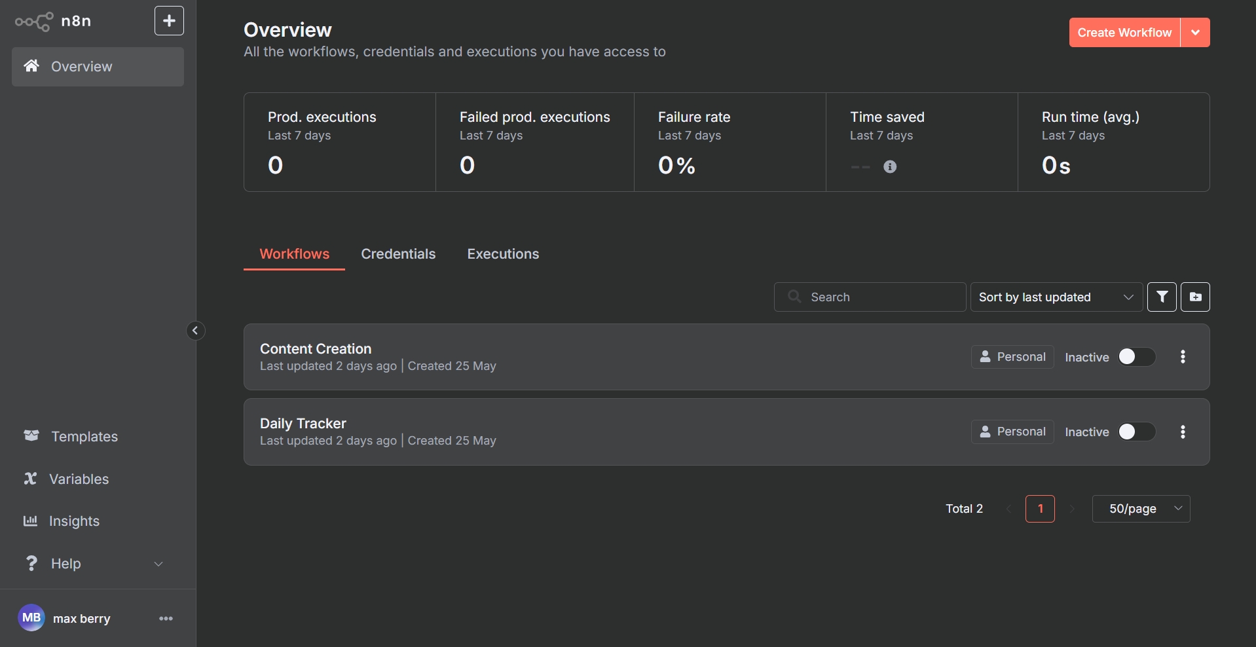This screenshot has width=1256, height=647.
Task: Activate the Content Creation workflow toggle
Action: pos(1136,357)
